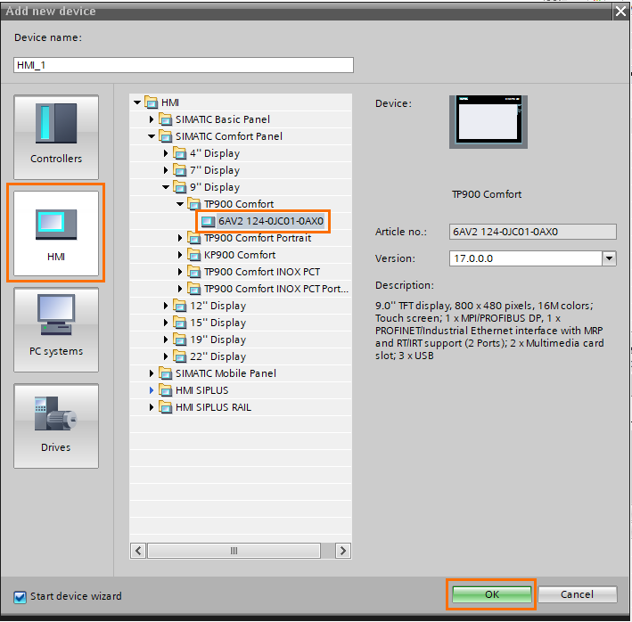Click the version value 17.0.0.0
This screenshot has height=622, width=632.
tap(473, 258)
